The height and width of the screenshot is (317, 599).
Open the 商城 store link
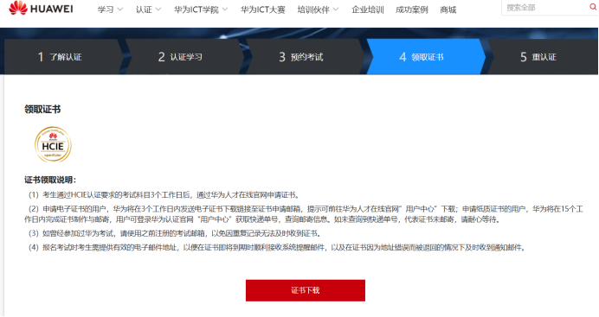coord(448,10)
